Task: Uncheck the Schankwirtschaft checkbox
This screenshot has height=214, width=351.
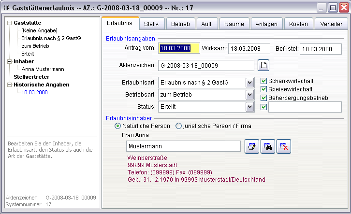Action: [263, 81]
